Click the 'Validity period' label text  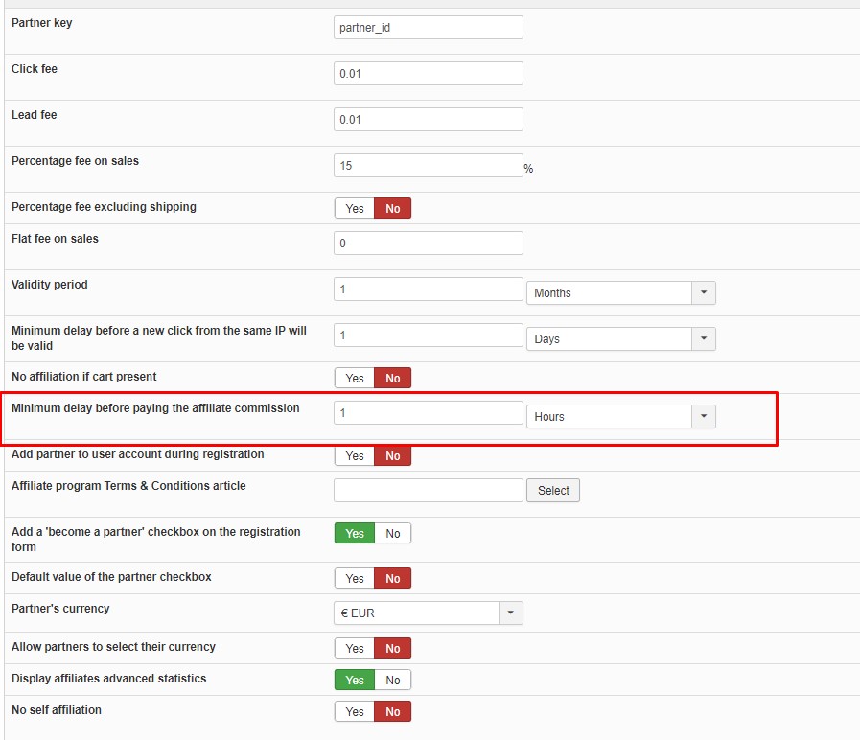49,284
